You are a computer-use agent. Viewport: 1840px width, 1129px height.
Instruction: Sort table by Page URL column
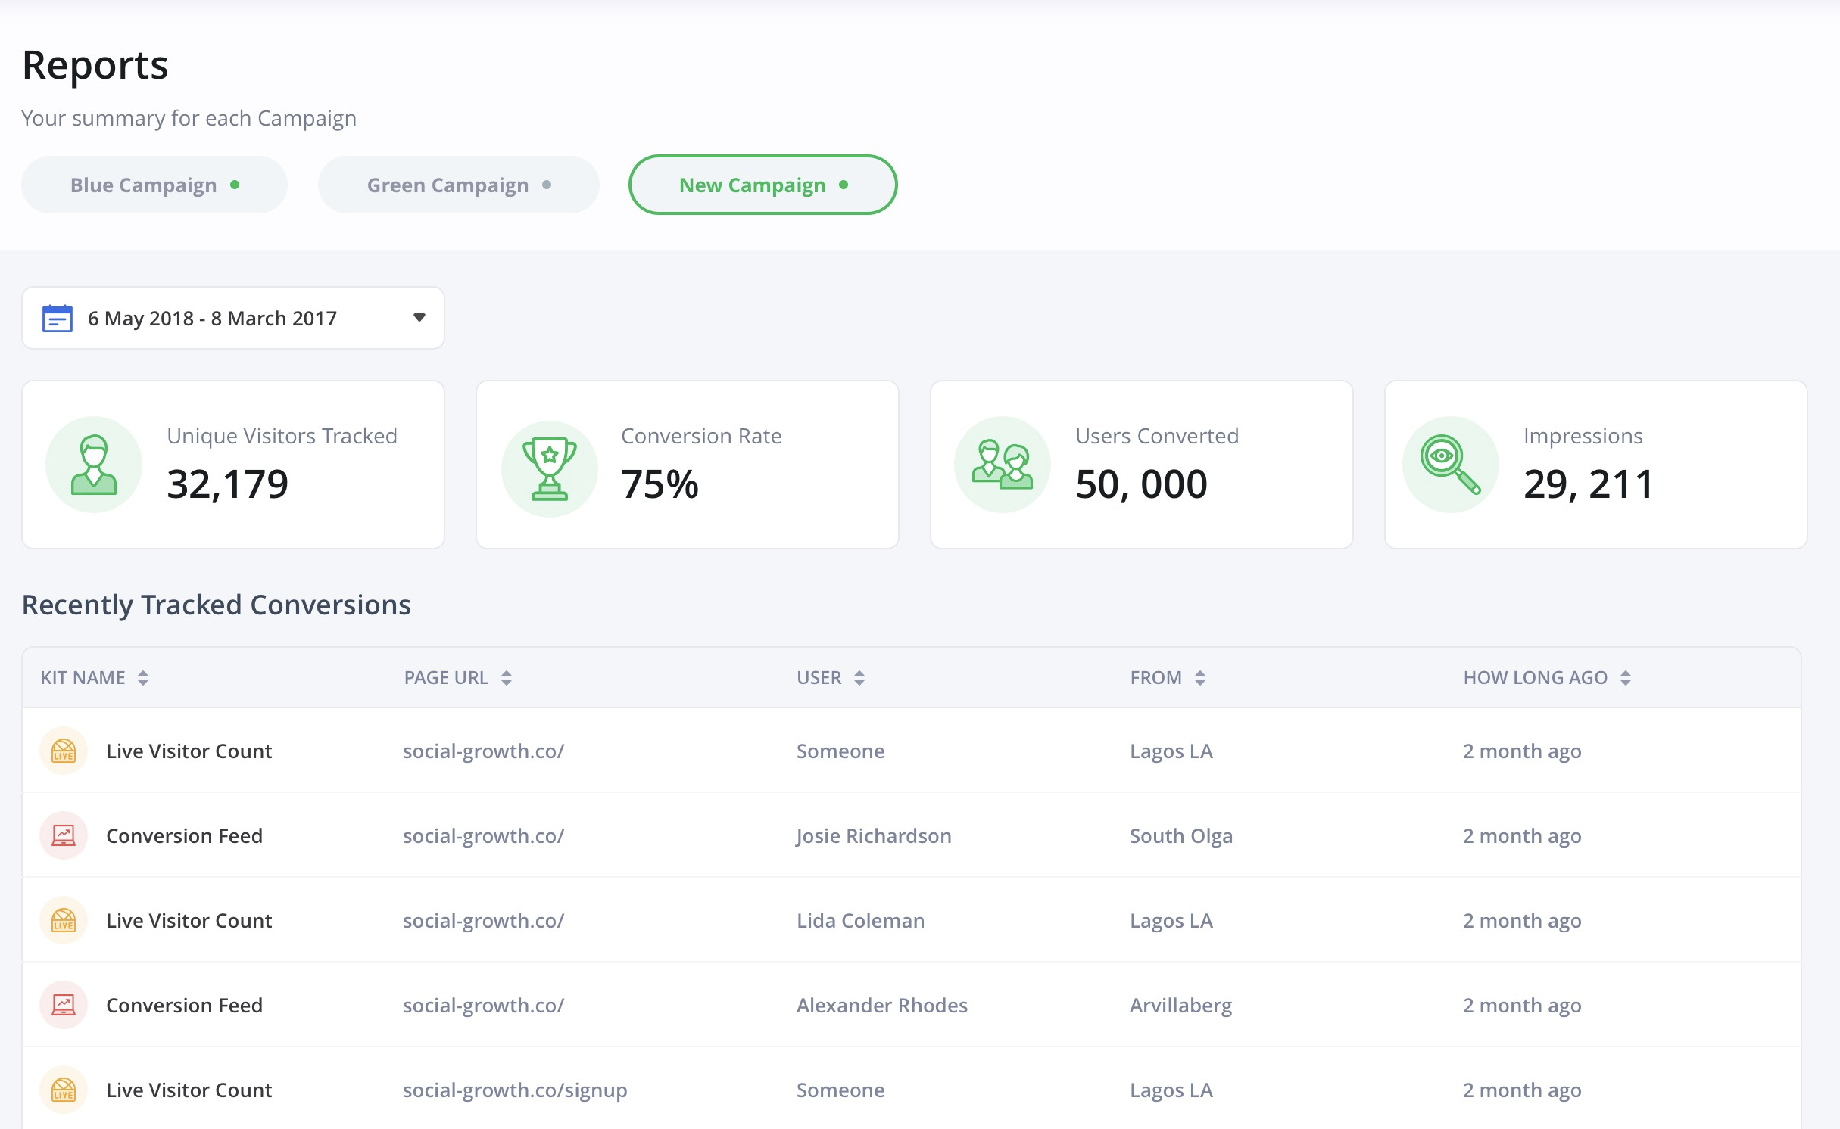coord(507,678)
